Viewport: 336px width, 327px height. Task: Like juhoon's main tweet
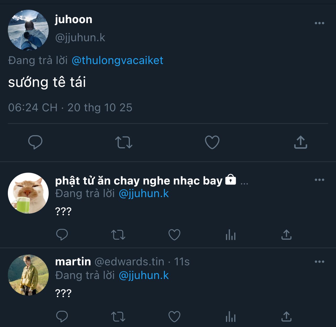pos(212,142)
